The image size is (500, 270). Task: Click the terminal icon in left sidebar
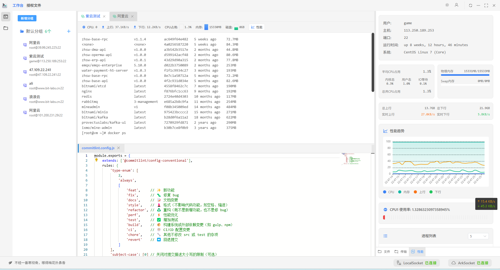coord(6,17)
